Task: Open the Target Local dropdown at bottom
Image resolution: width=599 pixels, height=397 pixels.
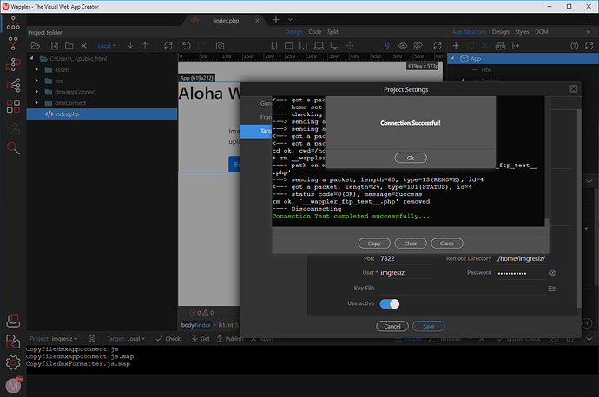Action: [126, 339]
